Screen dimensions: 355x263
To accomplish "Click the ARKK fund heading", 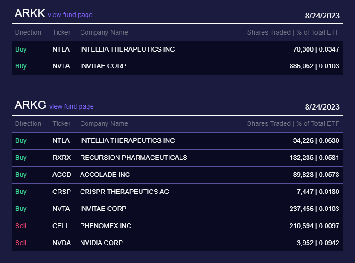I will (29, 13).
